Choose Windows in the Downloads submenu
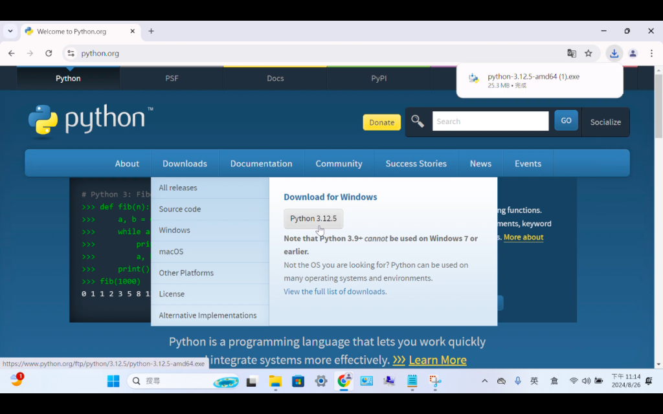This screenshot has height=414, width=663. coord(210,230)
